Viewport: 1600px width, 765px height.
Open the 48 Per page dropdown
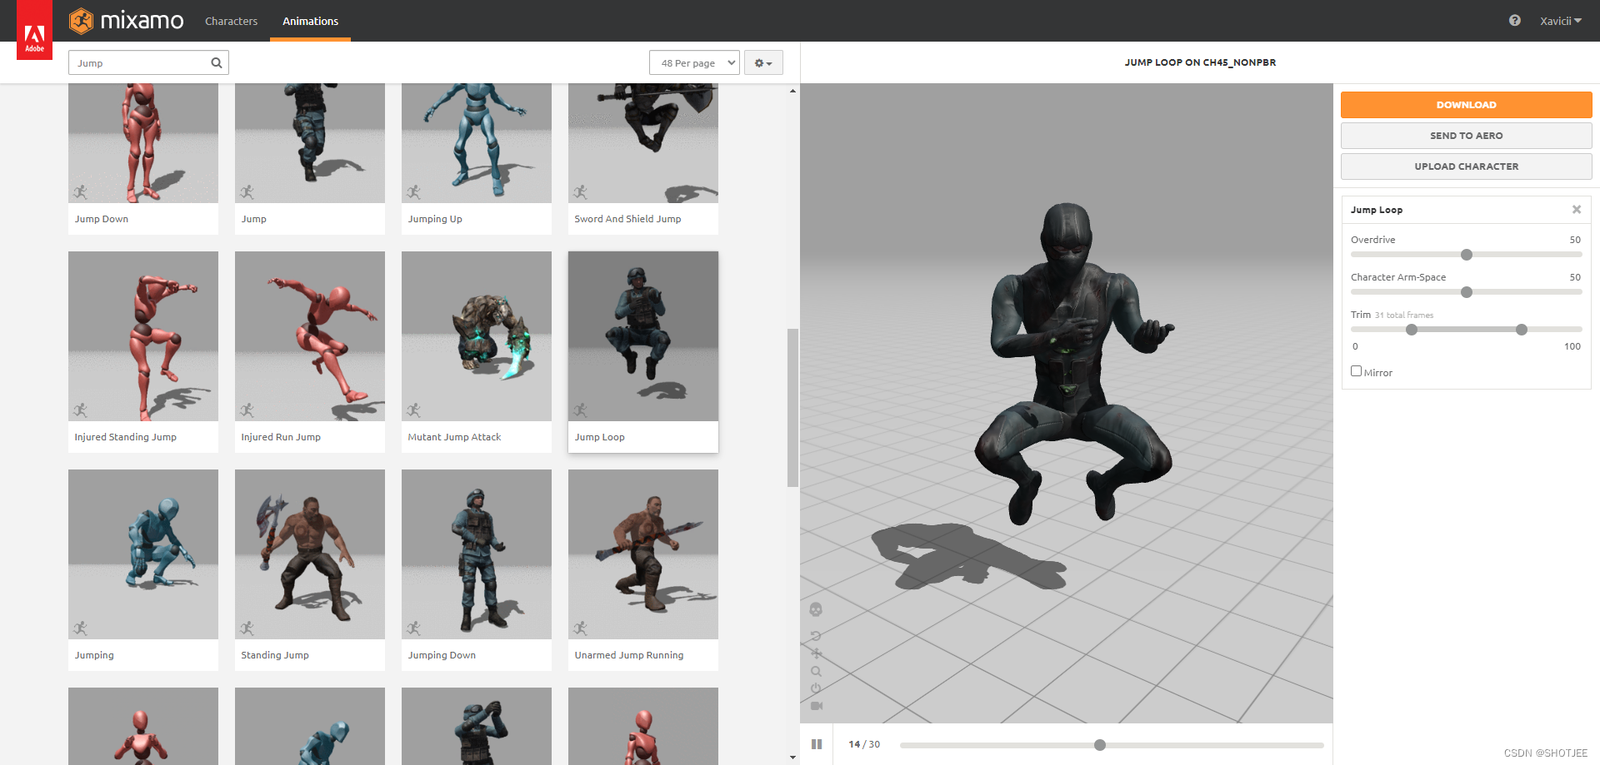(x=694, y=62)
